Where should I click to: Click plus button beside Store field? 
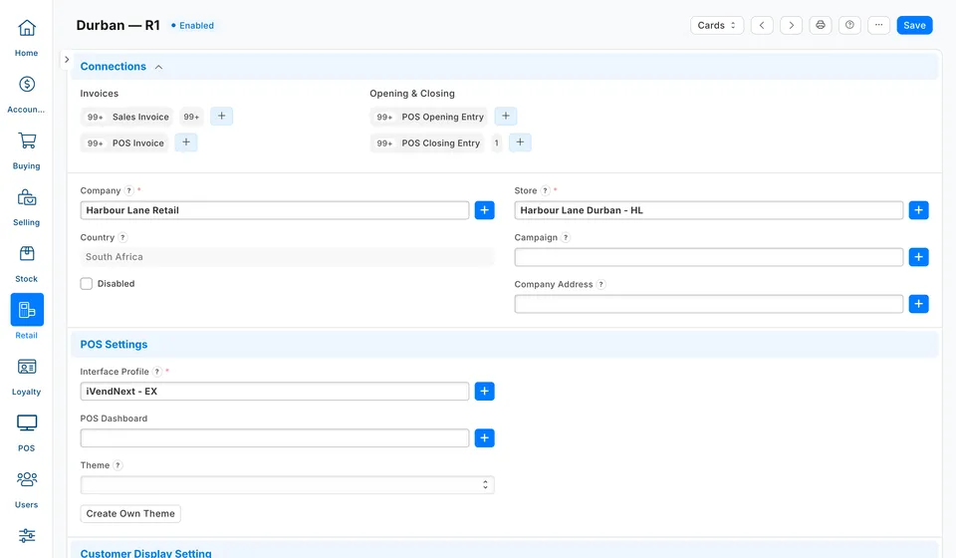(919, 210)
